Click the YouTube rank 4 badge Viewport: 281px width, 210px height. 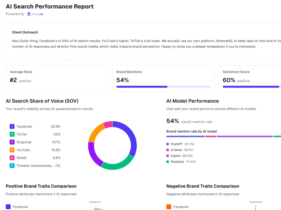(x=12, y=150)
